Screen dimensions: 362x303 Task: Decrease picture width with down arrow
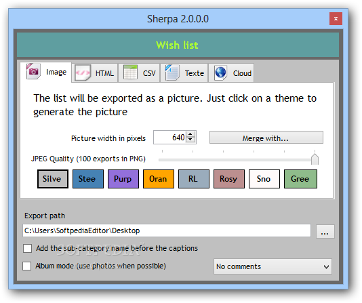(x=190, y=140)
